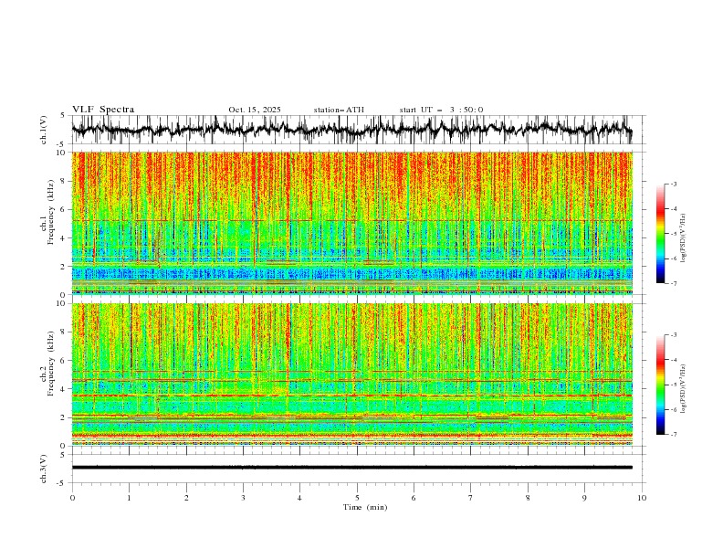Click time axis tick label "8"
The image size is (723, 559).
[528, 498]
